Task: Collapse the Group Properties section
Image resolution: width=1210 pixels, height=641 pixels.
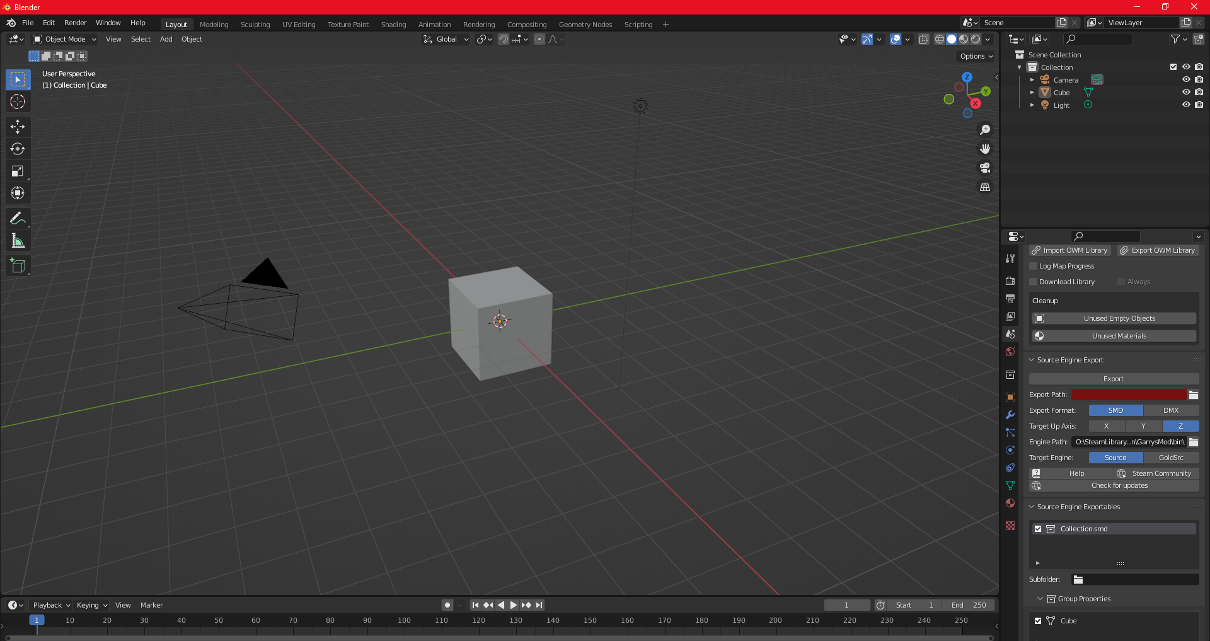Action: [1040, 599]
